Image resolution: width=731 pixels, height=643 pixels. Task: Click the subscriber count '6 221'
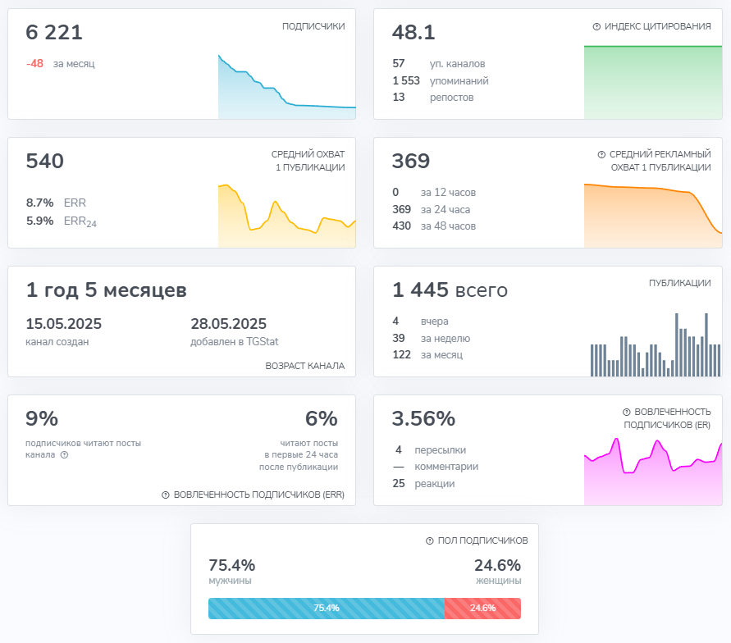tap(54, 32)
